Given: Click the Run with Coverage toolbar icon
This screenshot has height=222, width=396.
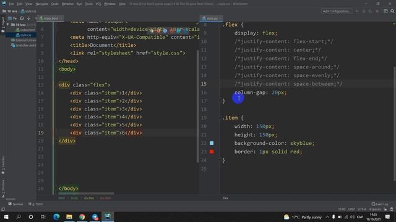Looking at the screenshot, I should pos(370,11).
